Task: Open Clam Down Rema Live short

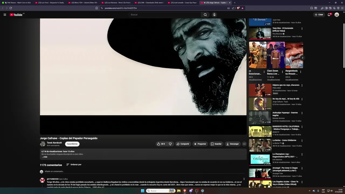Action: [x=276, y=55]
